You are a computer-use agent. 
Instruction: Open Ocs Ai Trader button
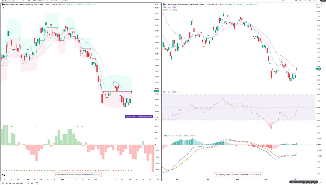[130, 117]
